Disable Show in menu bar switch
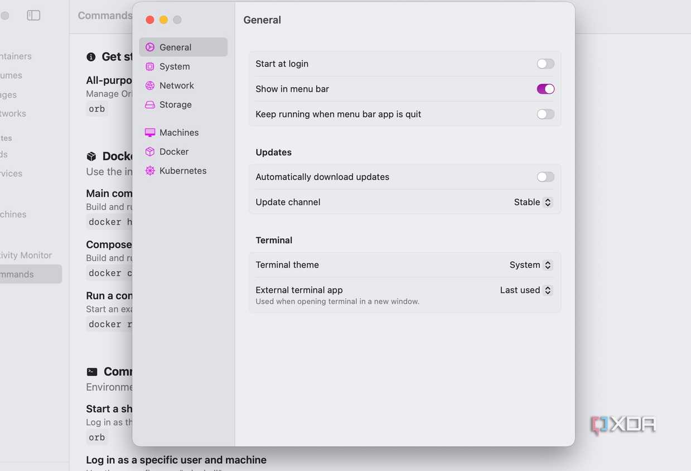Screen dimensions: 691x471 [545, 89]
